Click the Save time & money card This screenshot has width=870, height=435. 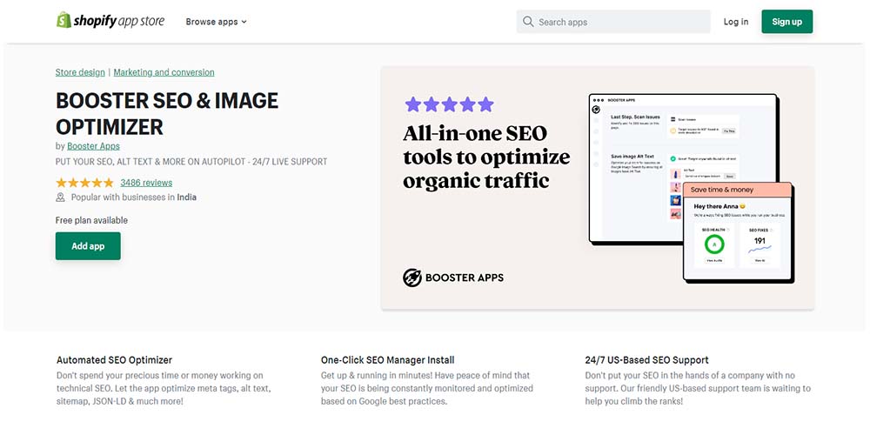pyautogui.click(x=738, y=231)
